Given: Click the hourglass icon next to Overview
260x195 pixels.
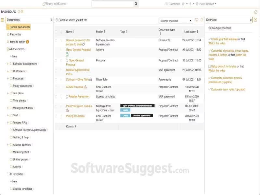Looking at the screenshot, I should [x=255, y=20].
